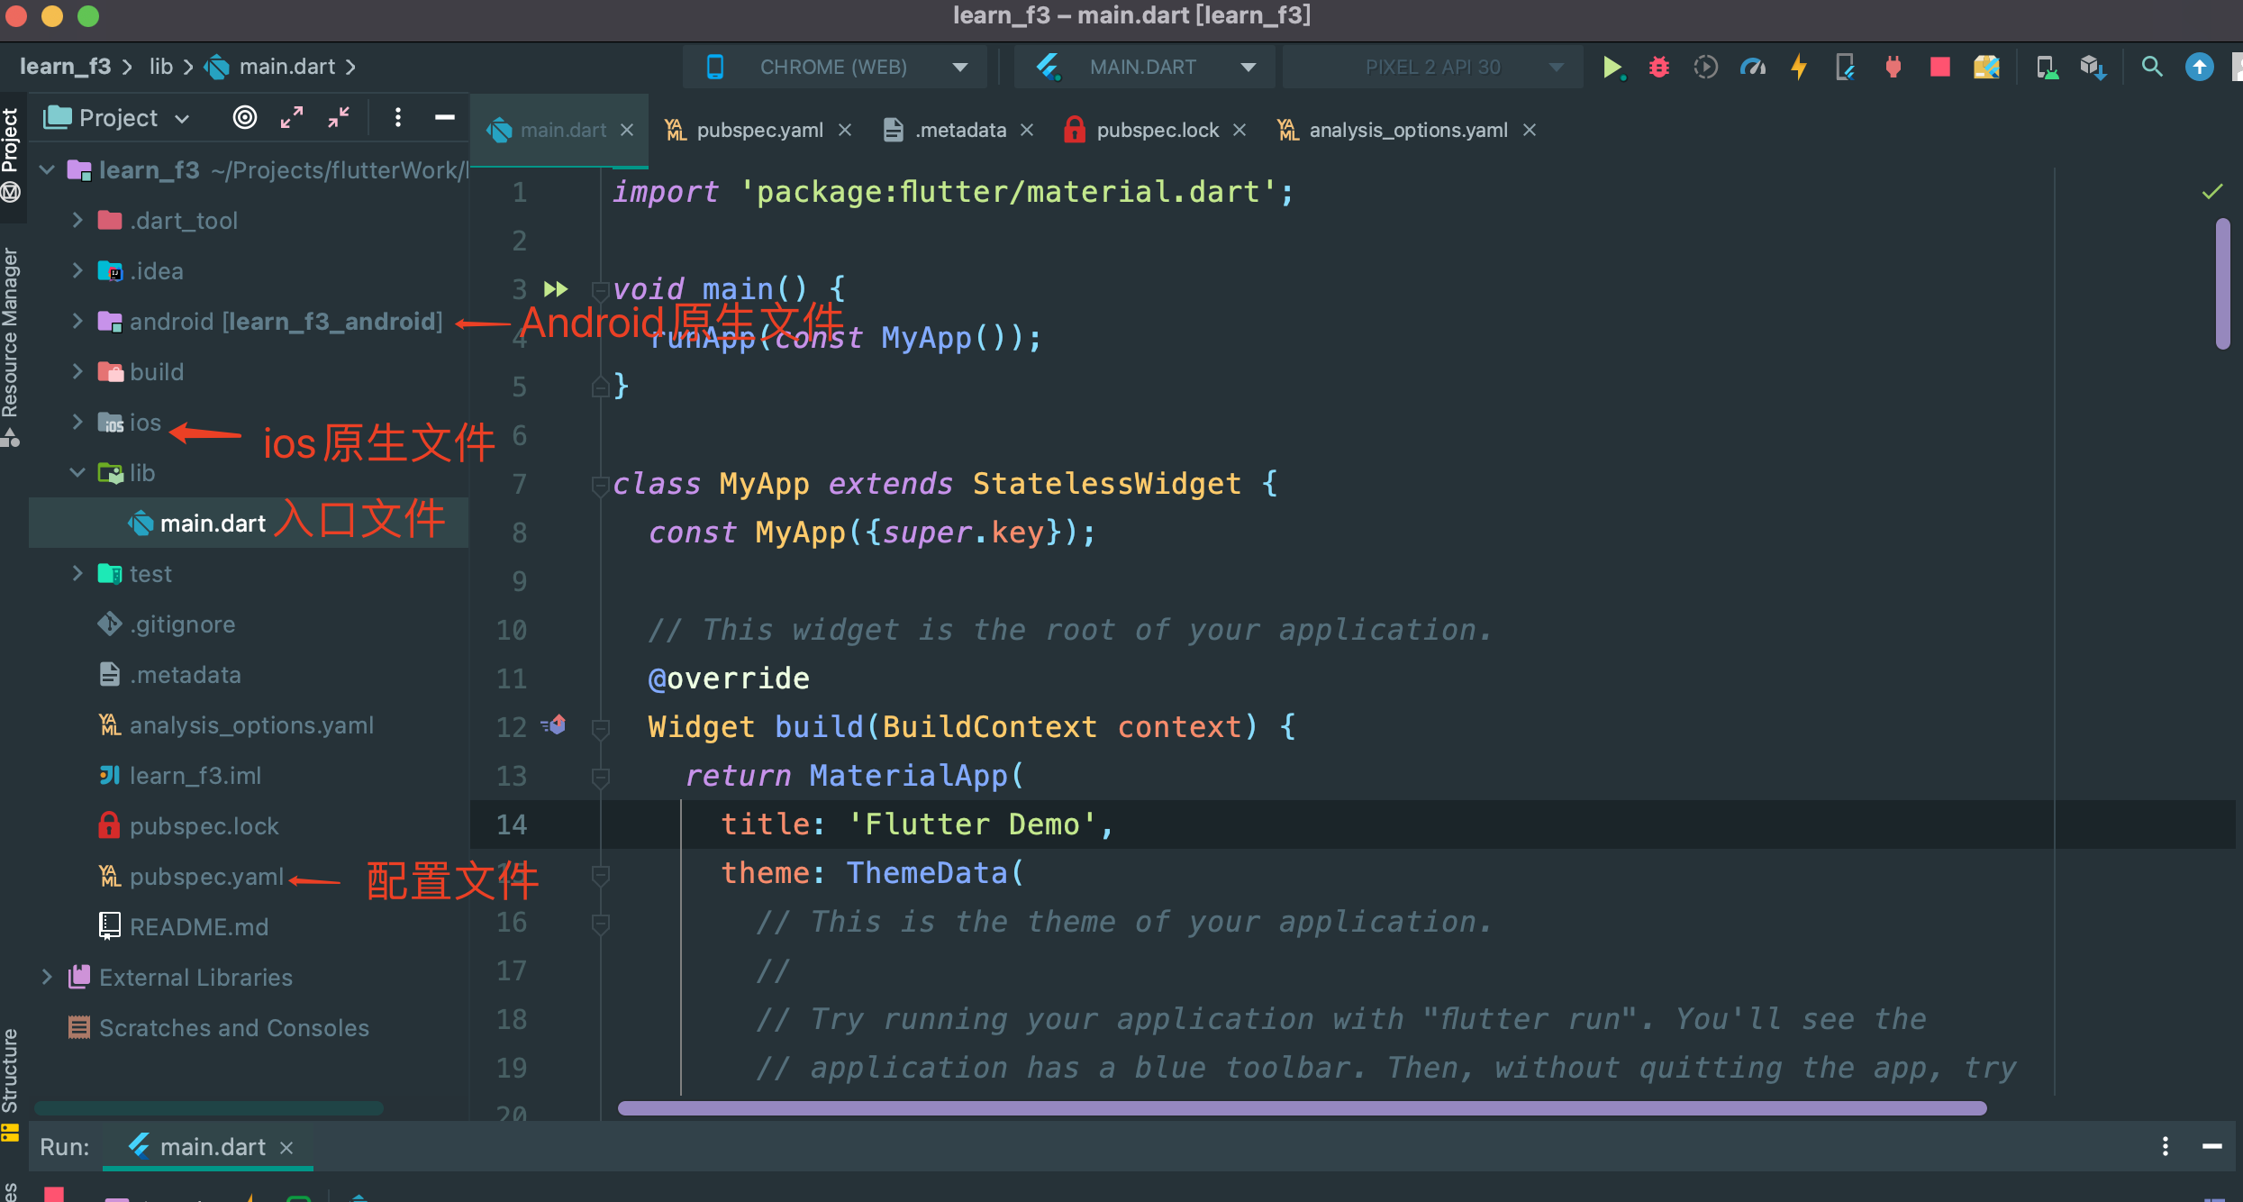Stop the running app with the red square
2243x1202 pixels.
pyautogui.click(x=1939, y=67)
